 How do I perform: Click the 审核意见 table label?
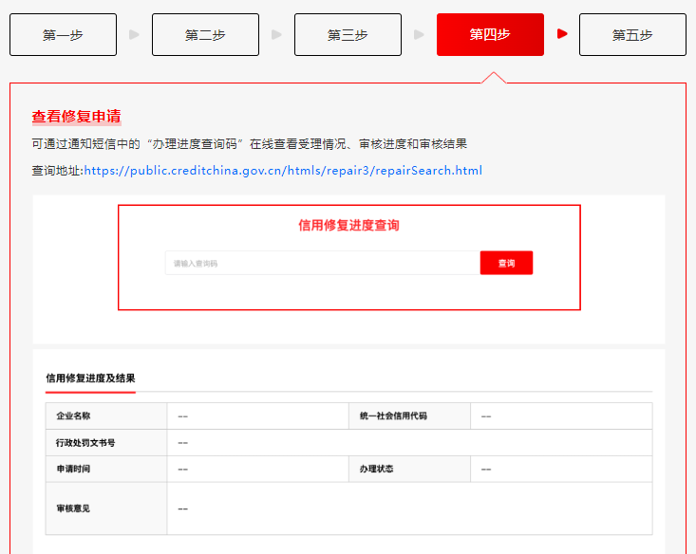coord(74,508)
